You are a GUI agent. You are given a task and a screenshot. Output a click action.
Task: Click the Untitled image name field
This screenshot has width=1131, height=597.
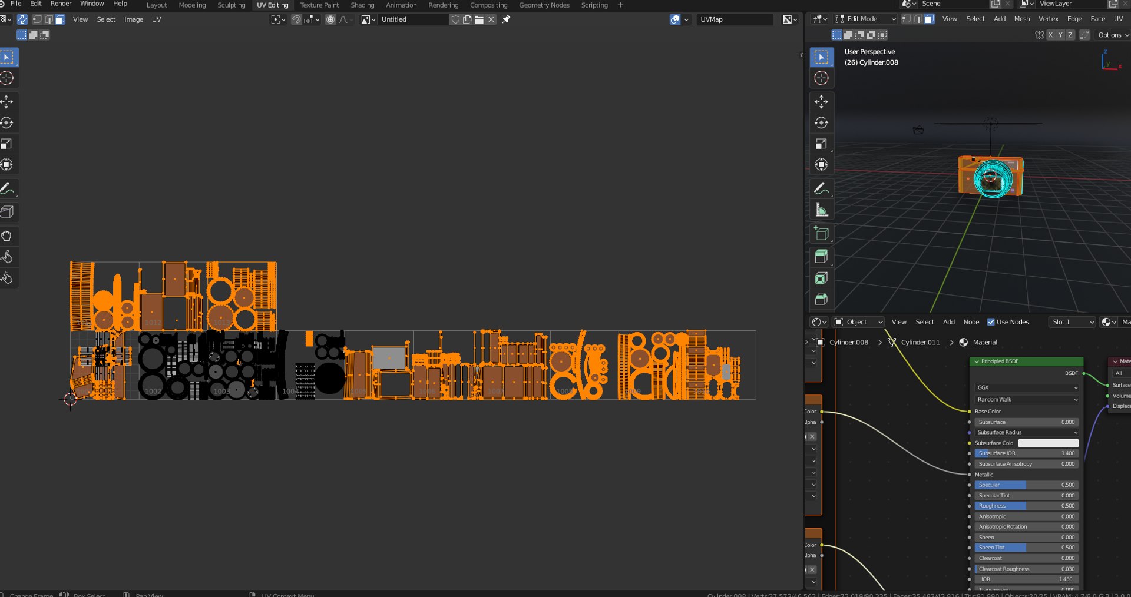point(414,19)
